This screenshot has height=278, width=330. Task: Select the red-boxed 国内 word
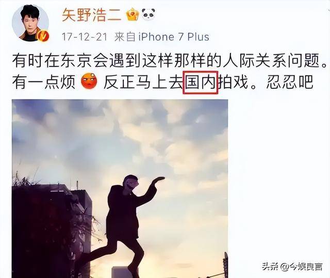coord(200,83)
